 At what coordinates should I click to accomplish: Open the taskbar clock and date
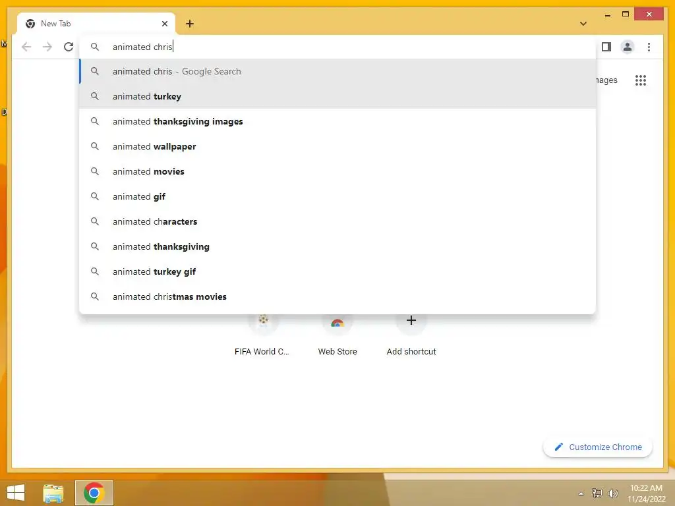tap(646, 493)
